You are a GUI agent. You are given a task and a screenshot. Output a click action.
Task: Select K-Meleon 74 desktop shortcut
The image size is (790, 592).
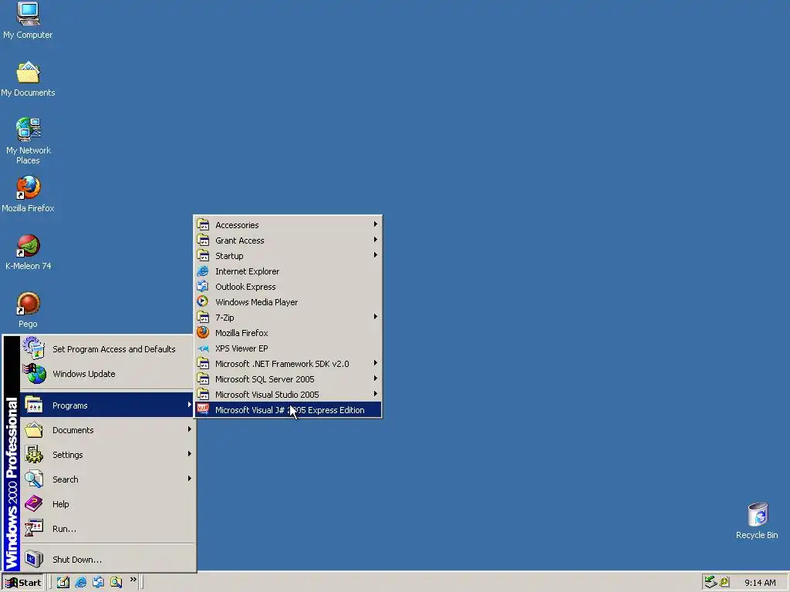[x=28, y=252]
